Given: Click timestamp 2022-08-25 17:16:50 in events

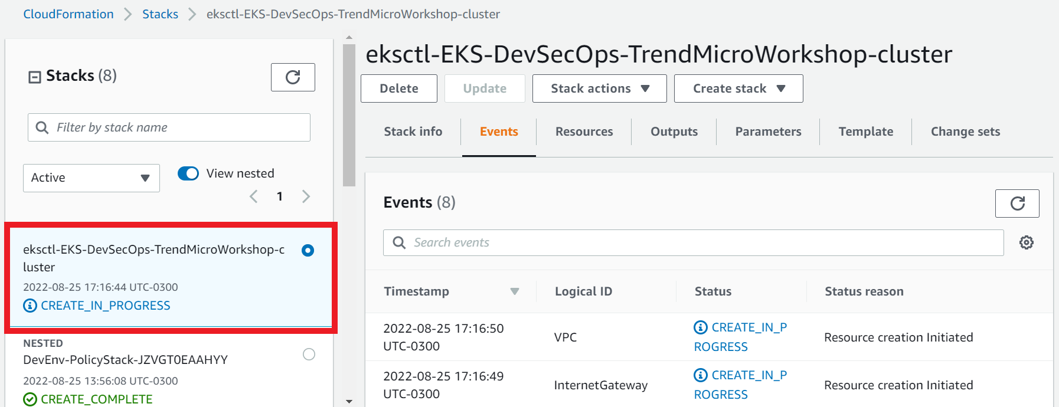Looking at the screenshot, I should [x=443, y=337].
